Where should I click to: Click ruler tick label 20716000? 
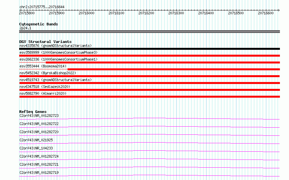click(86, 13)
